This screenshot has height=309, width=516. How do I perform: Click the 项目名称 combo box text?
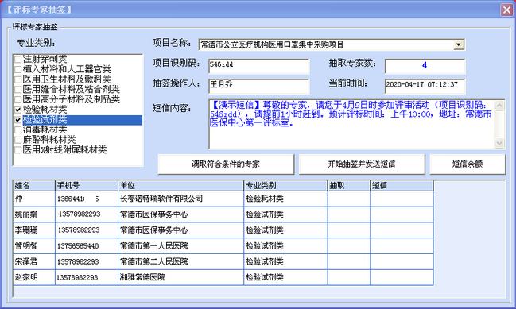pyautogui.click(x=326, y=44)
